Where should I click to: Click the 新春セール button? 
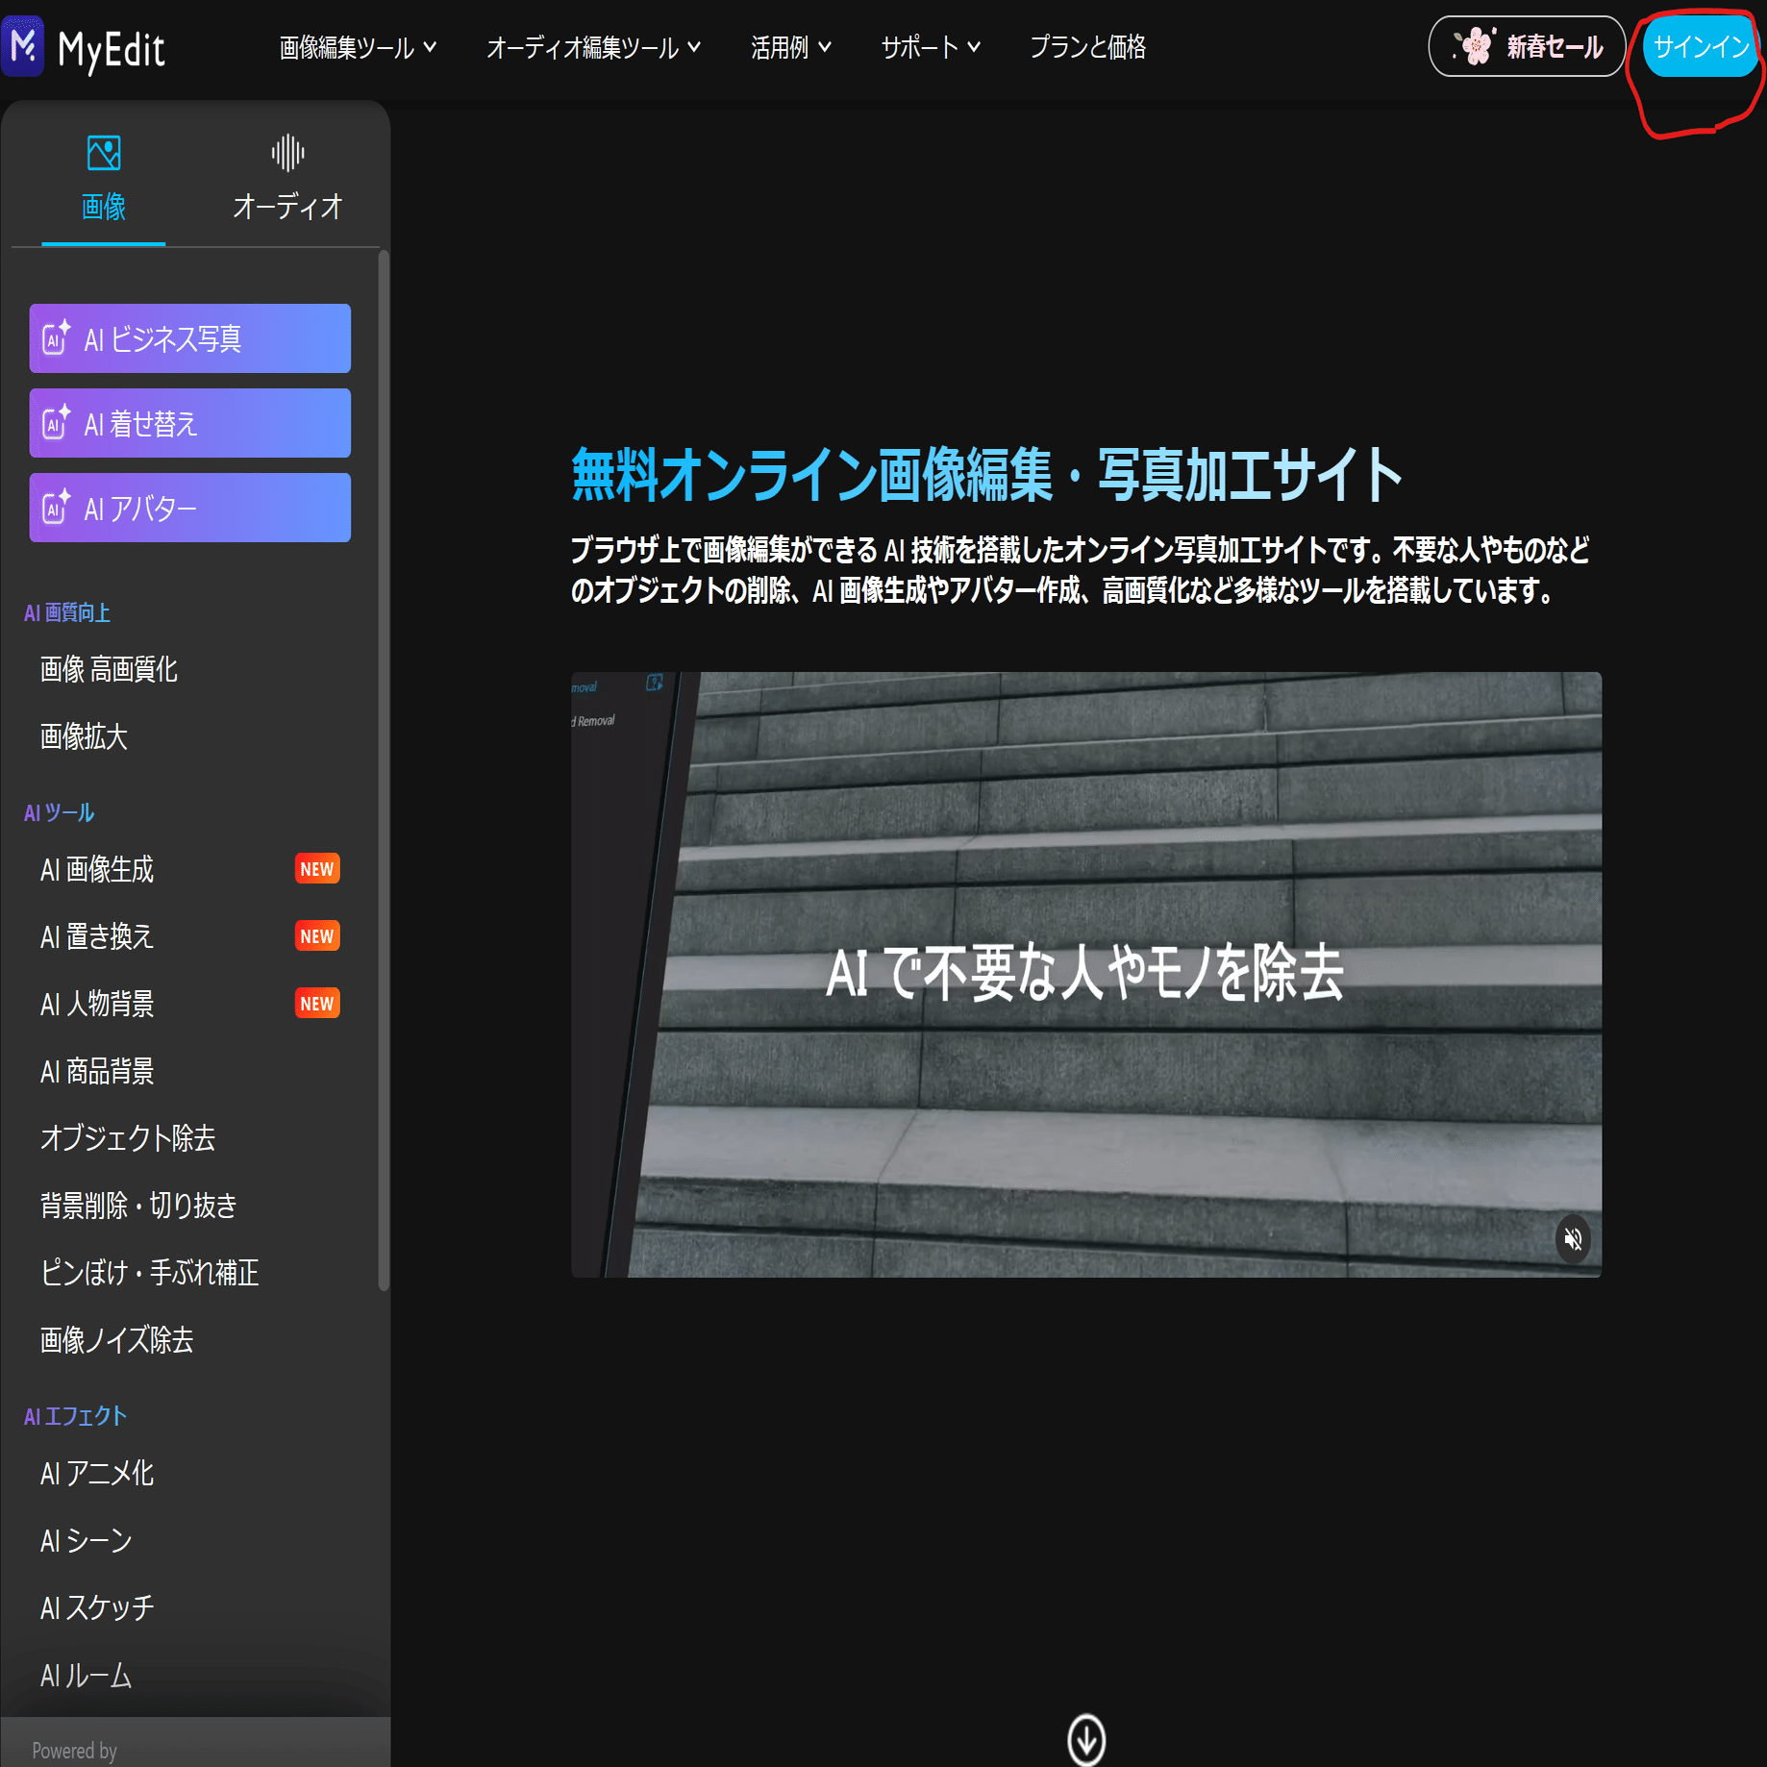click(x=1527, y=46)
